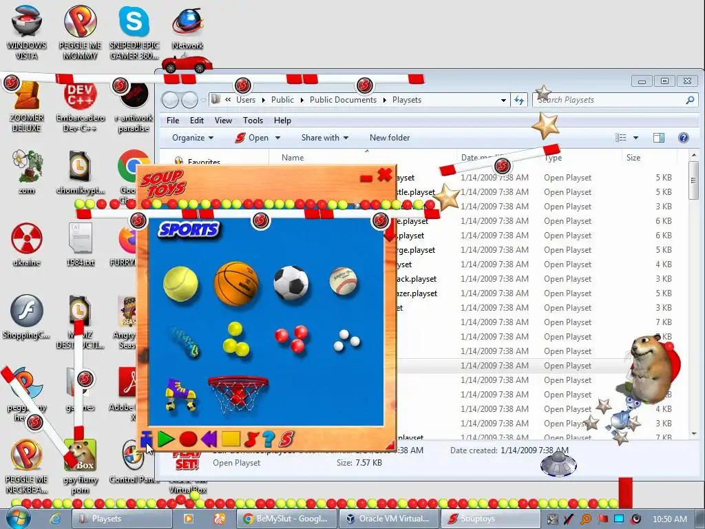This screenshot has height=529, width=705.
Task: Open the Edit menu in Explorer
Action: point(196,121)
